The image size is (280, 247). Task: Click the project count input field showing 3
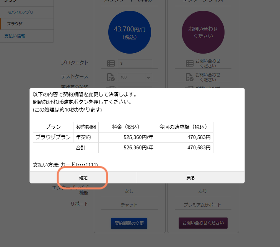click(x=135, y=63)
